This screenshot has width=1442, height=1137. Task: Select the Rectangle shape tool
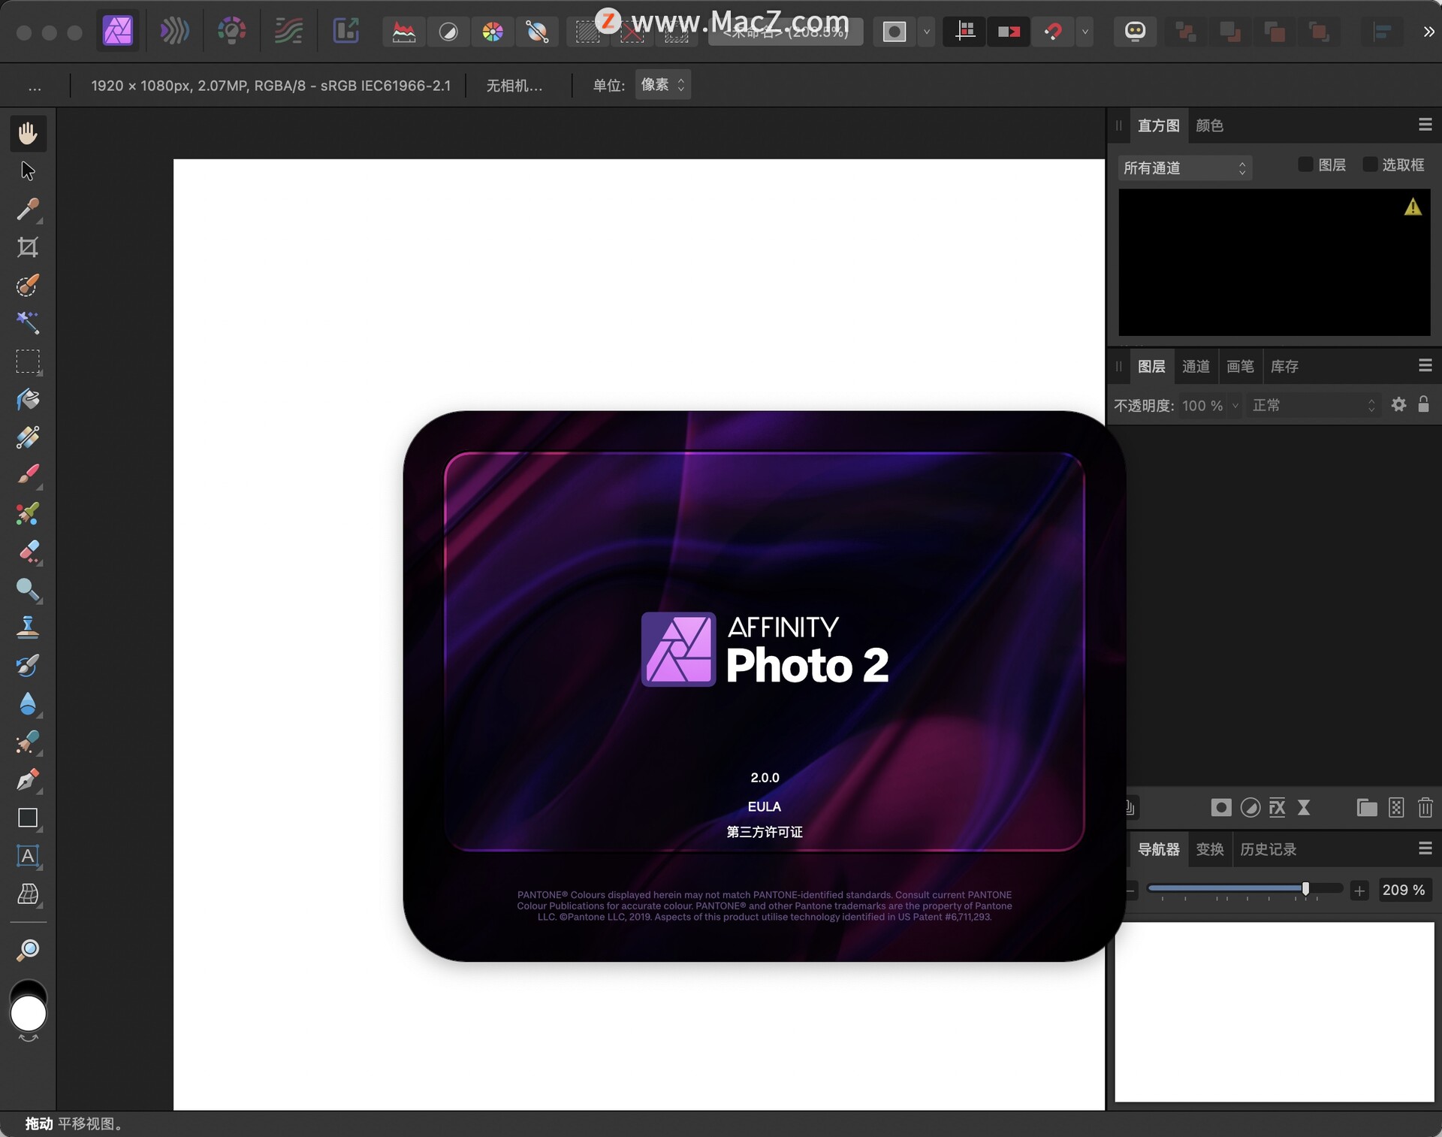click(x=28, y=818)
